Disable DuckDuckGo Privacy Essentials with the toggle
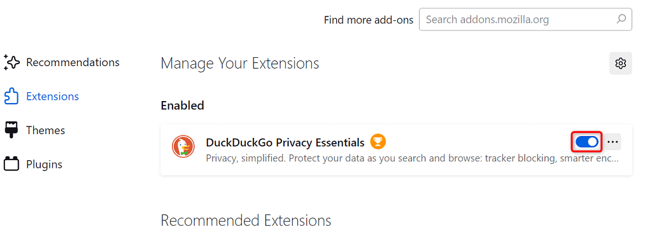Screen dimensions: 652x239 [586, 142]
